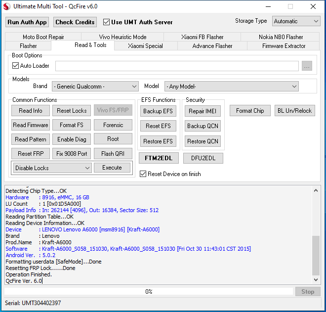The width and height of the screenshot is (326, 312).
Task: Click the Restore EFS button
Action: point(158,141)
